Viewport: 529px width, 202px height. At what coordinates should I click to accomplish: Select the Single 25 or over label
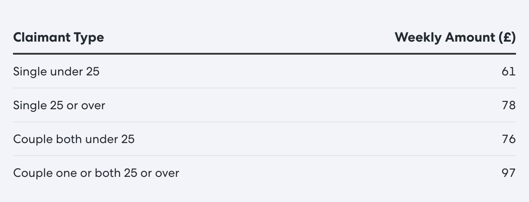(x=59, y=105)
